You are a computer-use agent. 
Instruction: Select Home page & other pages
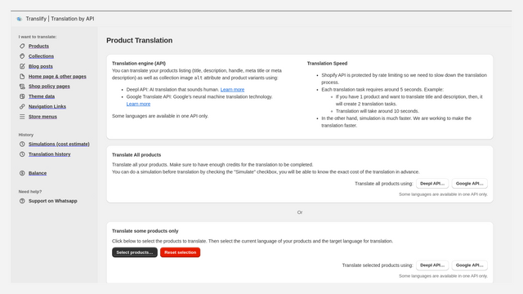57,76
